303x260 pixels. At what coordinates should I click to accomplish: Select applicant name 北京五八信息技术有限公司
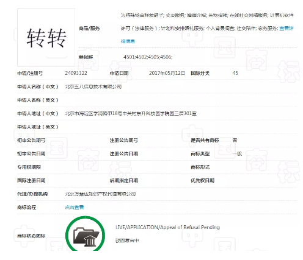[93, 86]
